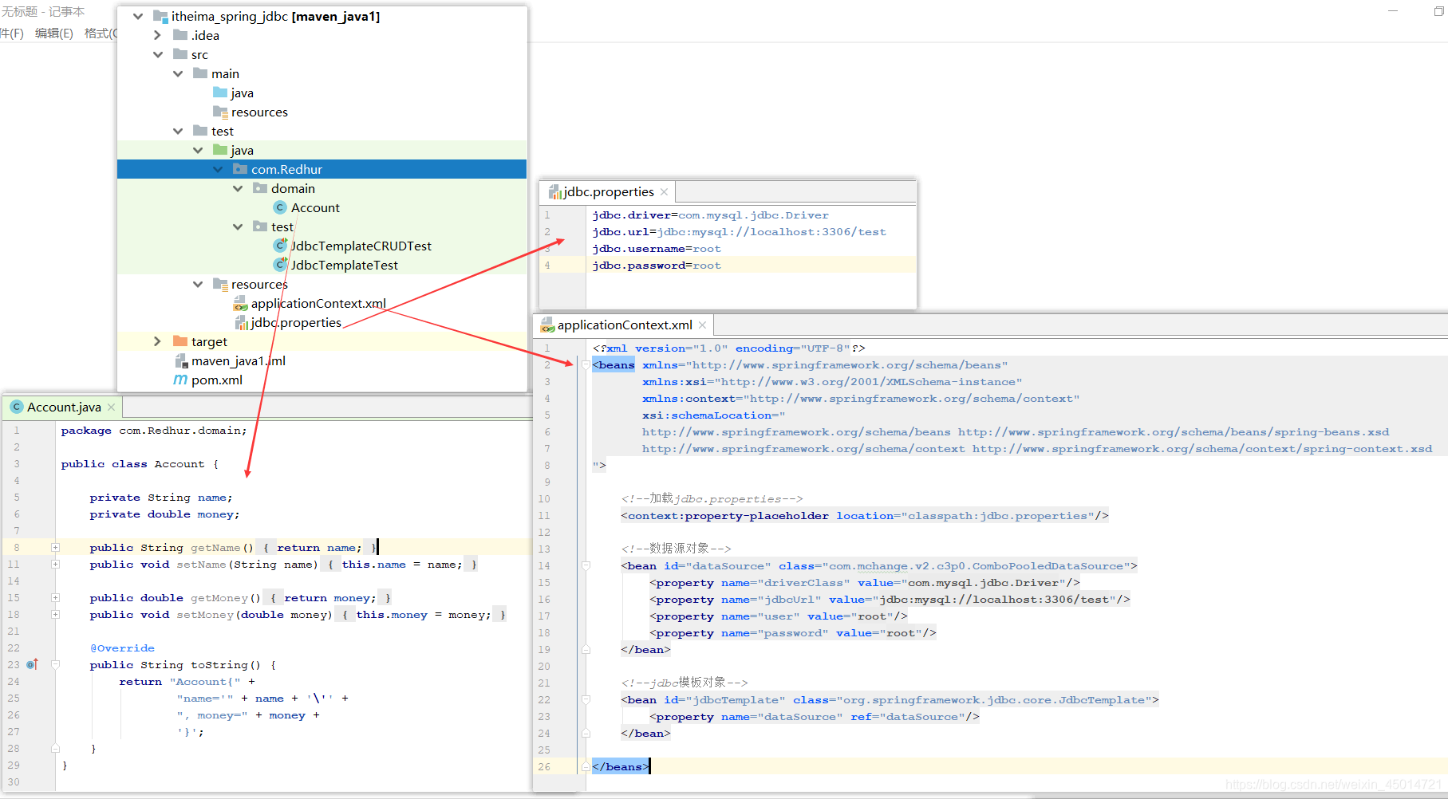This screenshot has width=1448, height=799.
Task: Collapse the test resources folder
Action: [x=198, y=284]
